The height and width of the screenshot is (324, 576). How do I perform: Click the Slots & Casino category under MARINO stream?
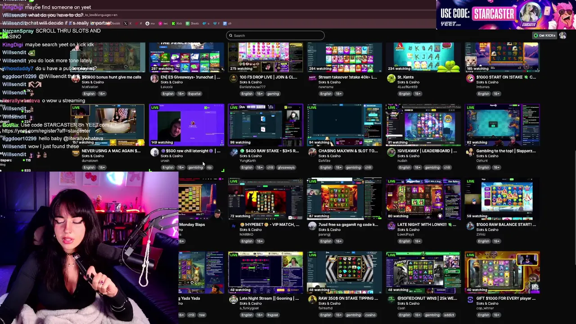point(251,229)
